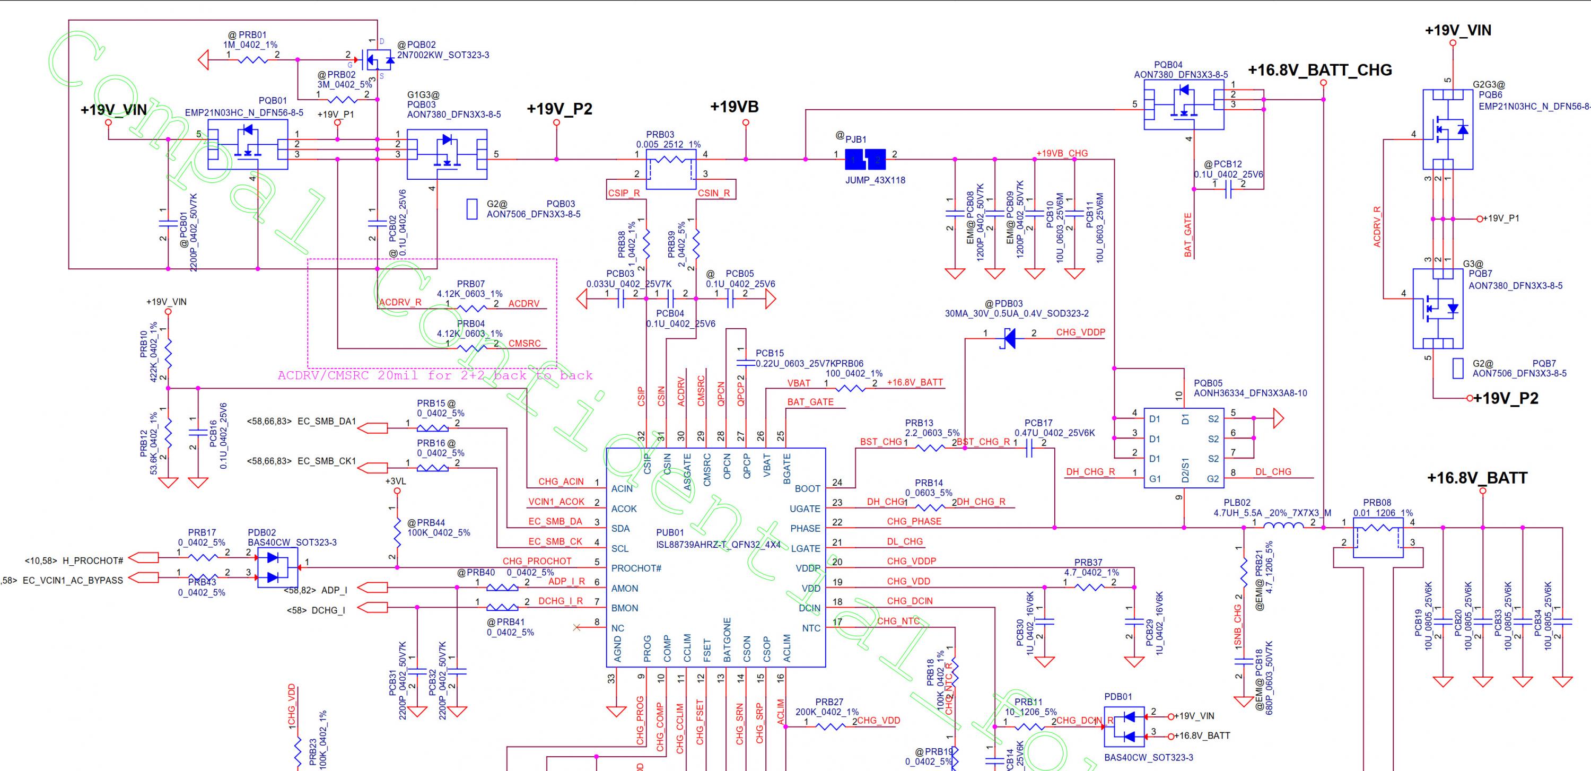Image resolution: width=1591 pixels, height=771 pixels.
Task: Click the magenta ACDRV/CMSRC 20mil note text
Action: [x=435, y=375]
